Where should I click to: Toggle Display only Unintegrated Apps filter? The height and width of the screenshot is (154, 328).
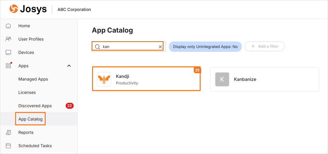[x=205, y=46]
